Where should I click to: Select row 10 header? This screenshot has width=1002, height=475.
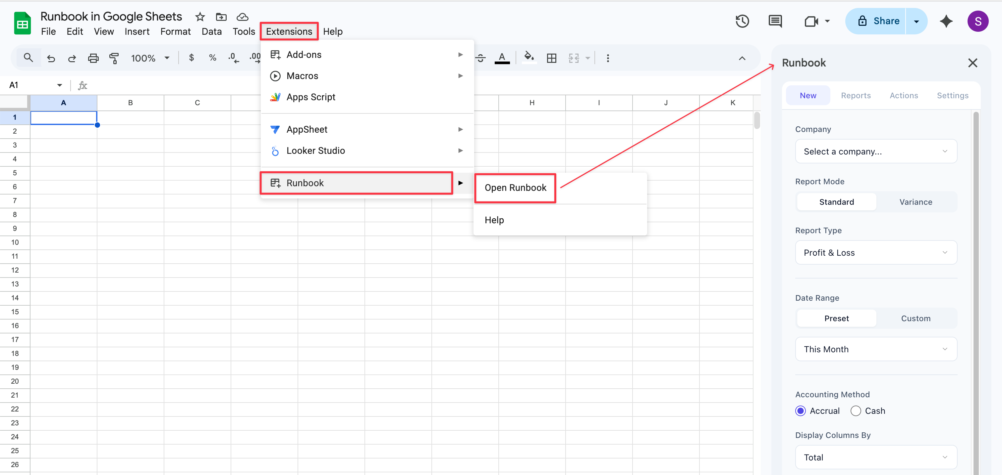tap(15, 242)
